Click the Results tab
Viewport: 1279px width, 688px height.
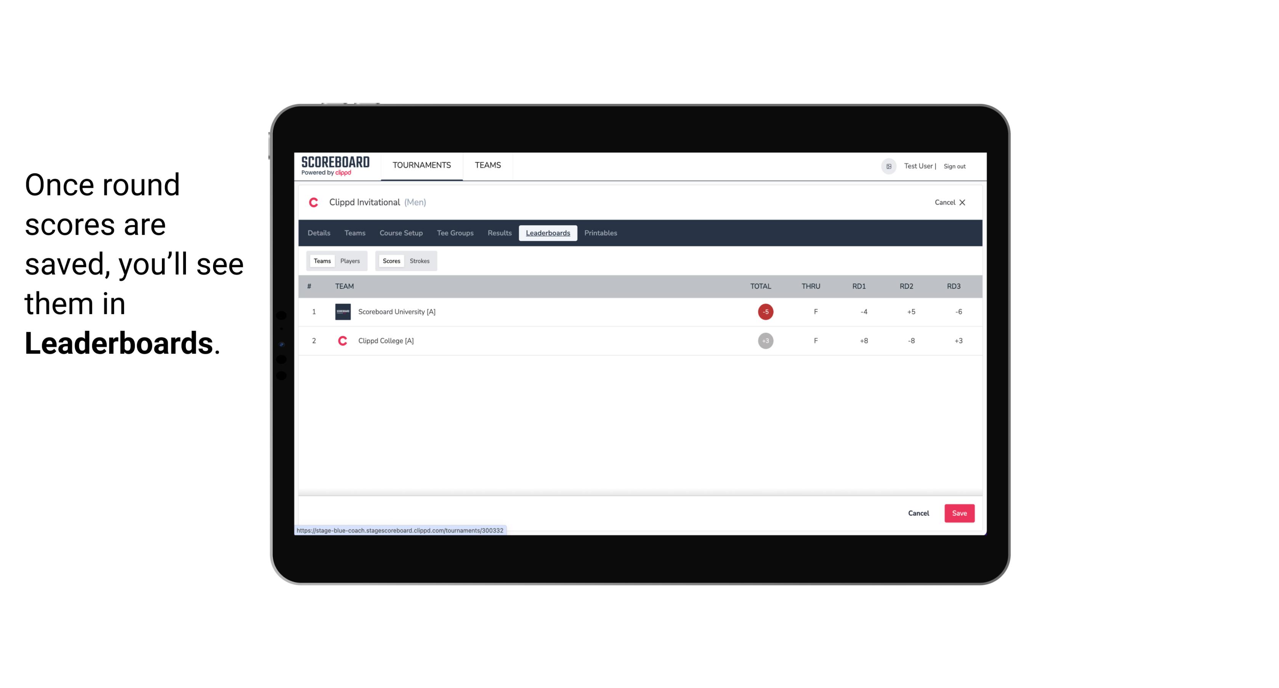pos(499,233)
